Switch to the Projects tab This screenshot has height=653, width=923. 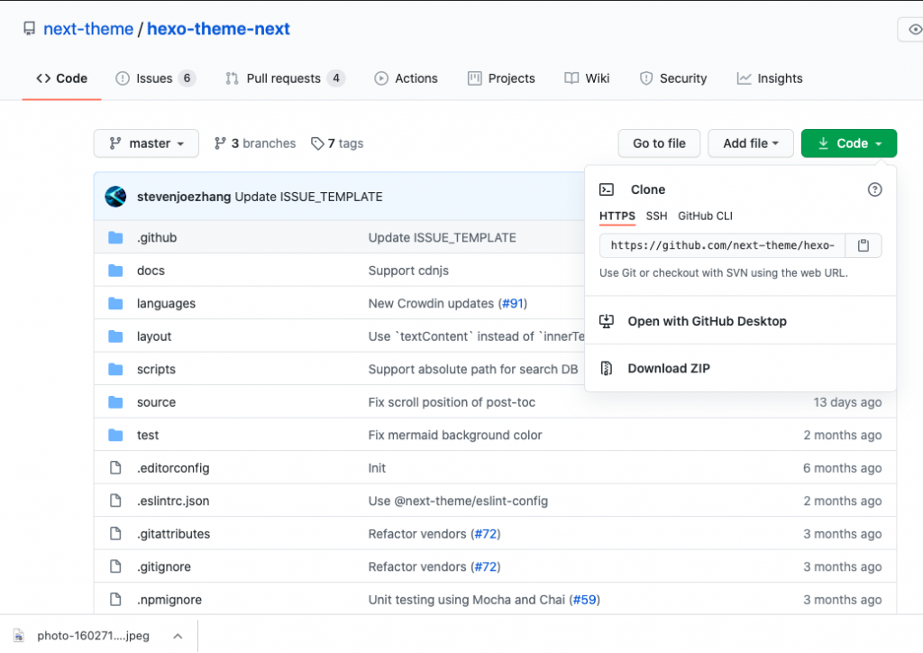[501, 78]
